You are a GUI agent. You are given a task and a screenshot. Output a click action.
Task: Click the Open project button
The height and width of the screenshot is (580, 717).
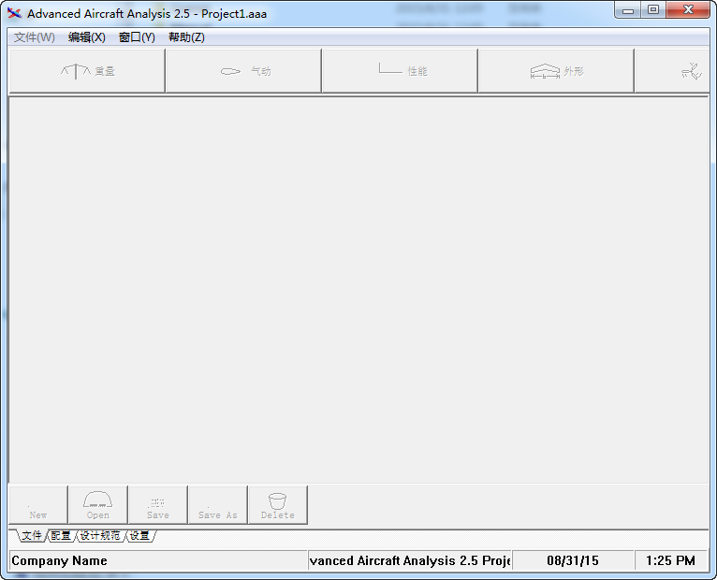(98, 505)
